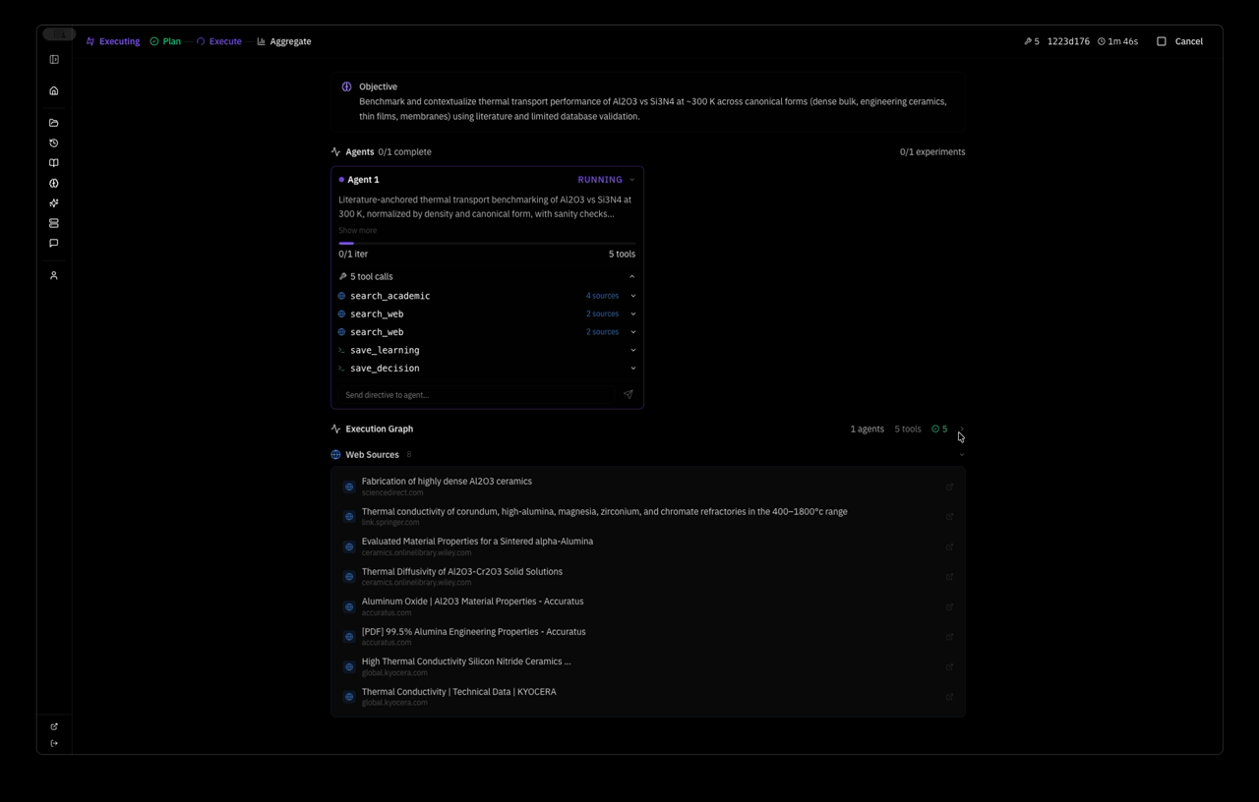Collapse the 5 tool calls list
Image resolution: width=1259 pixels, height=802 pixels.
pos(631,277)
